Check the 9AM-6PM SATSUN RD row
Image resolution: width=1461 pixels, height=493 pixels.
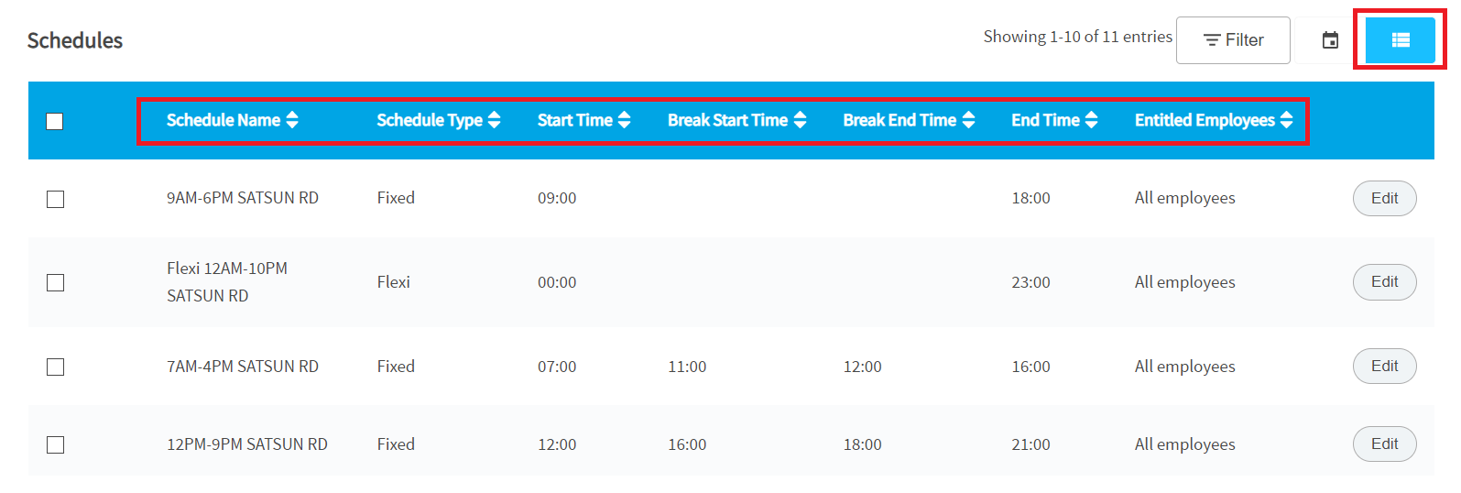point(55,199)
